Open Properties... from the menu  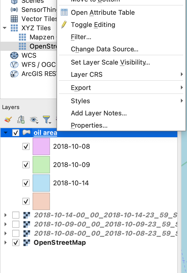tap(89, 125)
